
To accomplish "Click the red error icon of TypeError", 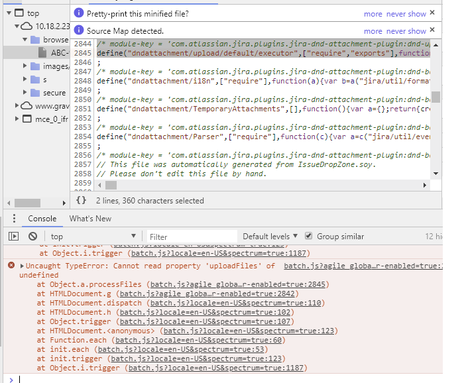I will (11, 265).
